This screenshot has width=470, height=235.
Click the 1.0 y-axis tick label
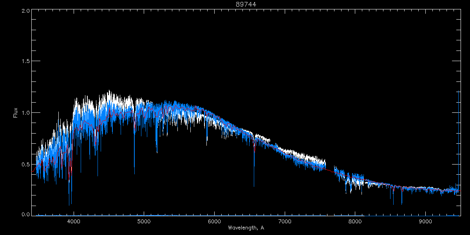pos(26,113)
